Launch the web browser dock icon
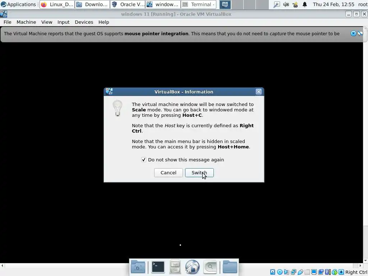The height and width of the screenshot is (276, 368). click(192, 267)
